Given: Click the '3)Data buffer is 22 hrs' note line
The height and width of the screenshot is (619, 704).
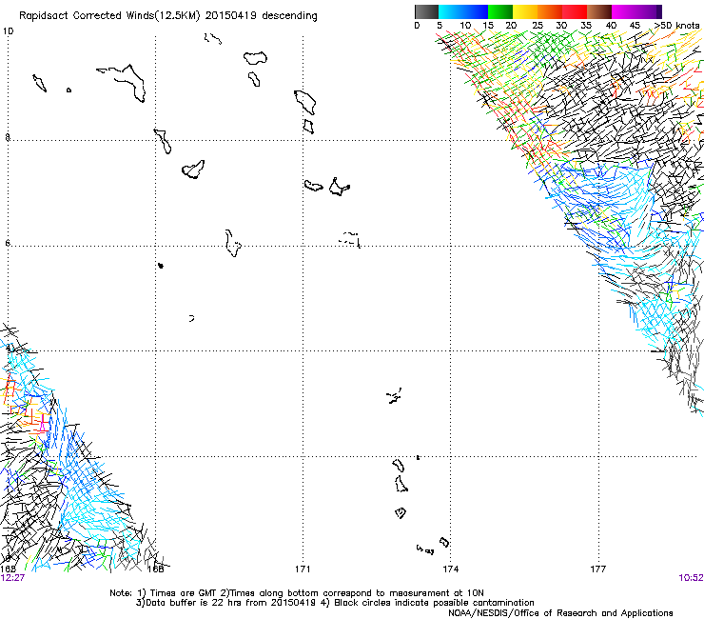Looking at the screenshot, I should click(x=335, y=603).
